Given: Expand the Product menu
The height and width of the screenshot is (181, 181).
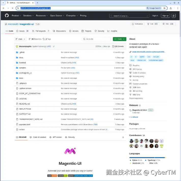Looking at the screenshot, I should (16, 16).
